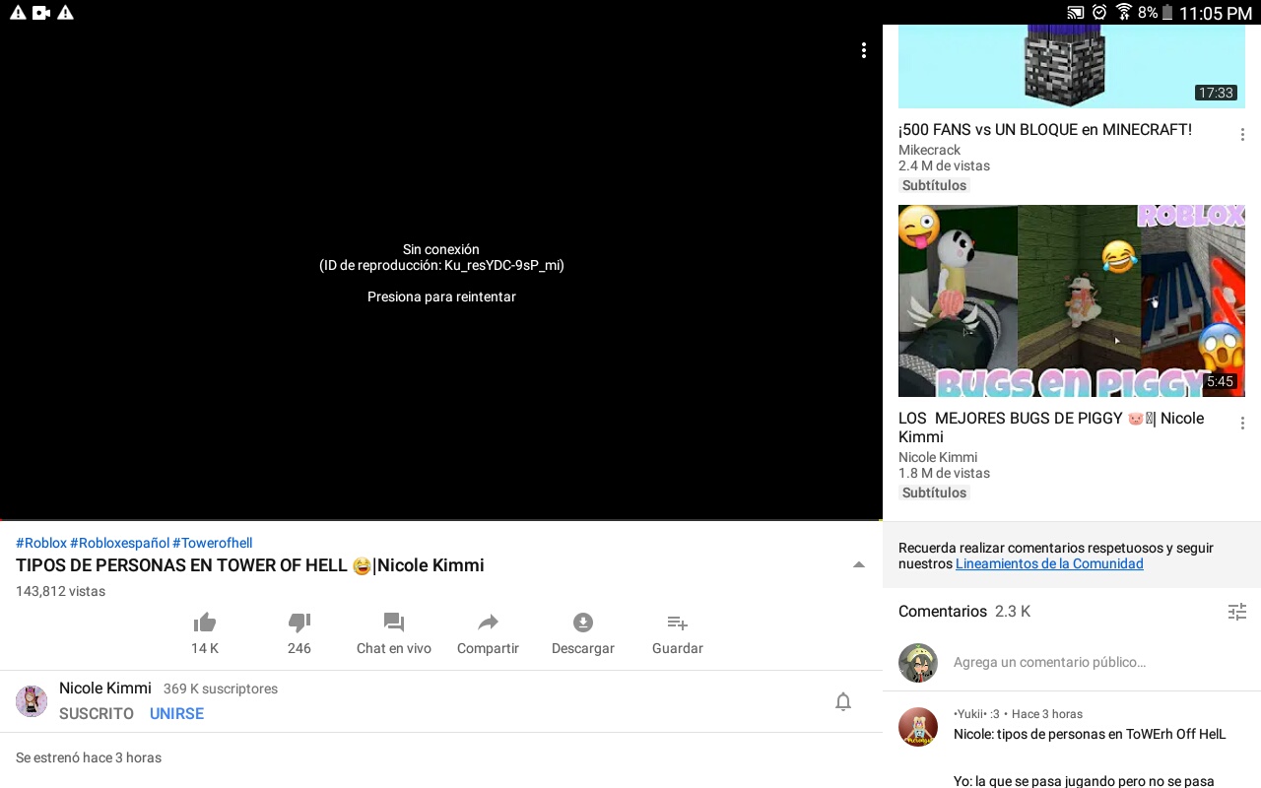
Task: Toggle the notification bell for Nicole Kimmi
Action: tap(843, 701)
